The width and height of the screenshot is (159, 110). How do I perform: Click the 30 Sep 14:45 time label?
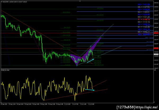click(x=44, y=104)
